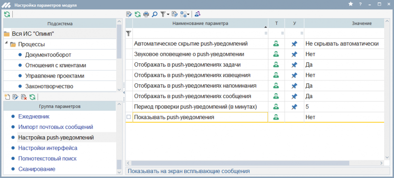Open the filter condition menu in the name filter cell

265,33
